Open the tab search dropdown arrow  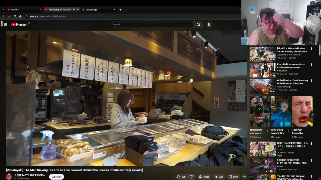tap(3, 10)
